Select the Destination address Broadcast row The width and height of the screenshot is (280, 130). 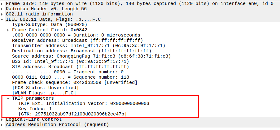coord(81,51)
